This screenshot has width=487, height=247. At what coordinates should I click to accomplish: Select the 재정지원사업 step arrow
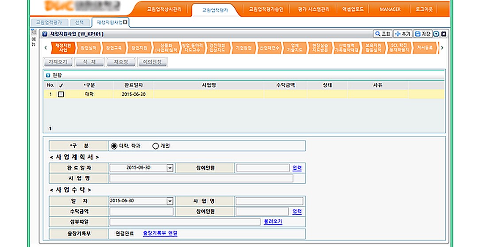point(62,48)
